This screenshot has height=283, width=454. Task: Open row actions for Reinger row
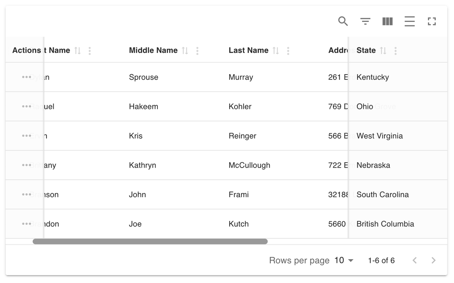[x=26, y=136]
